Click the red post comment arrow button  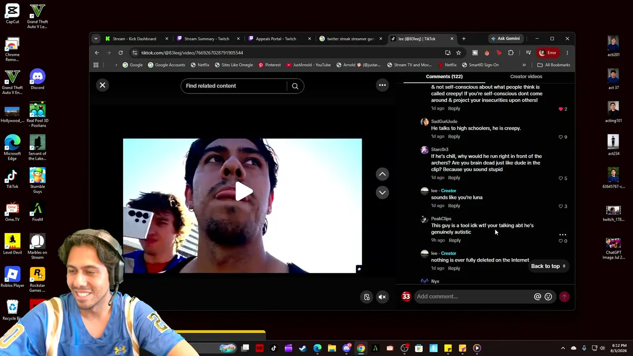564,297
